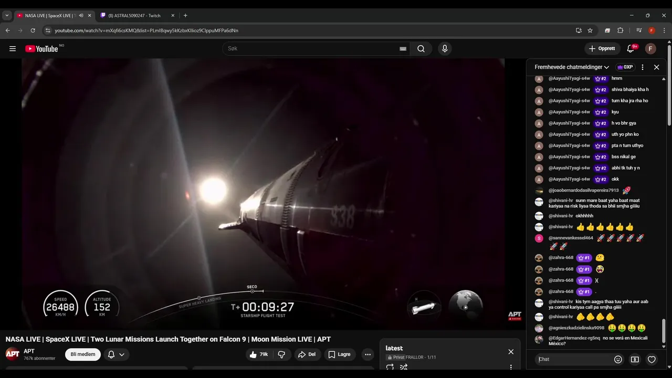Open the Super Chat dollar icon
This screenshot has width=672, height=378.
pos(635,360)
